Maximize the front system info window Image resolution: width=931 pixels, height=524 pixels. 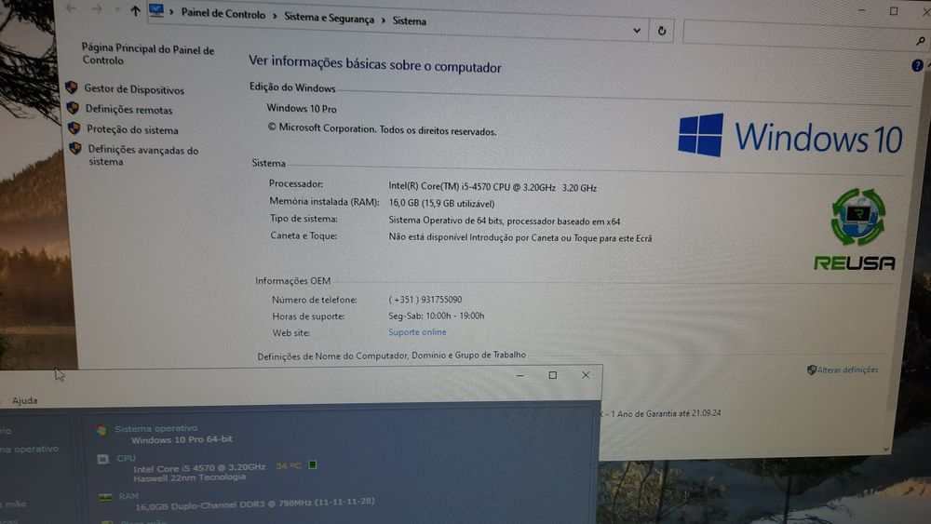[553, 375]
